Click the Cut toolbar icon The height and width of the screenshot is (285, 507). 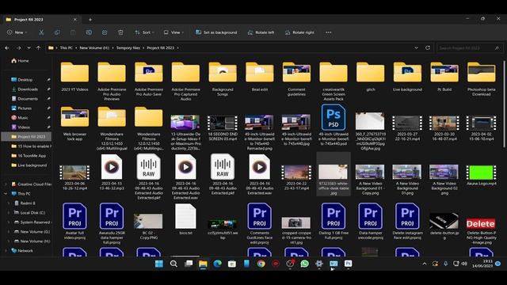[x=41, y=32]
